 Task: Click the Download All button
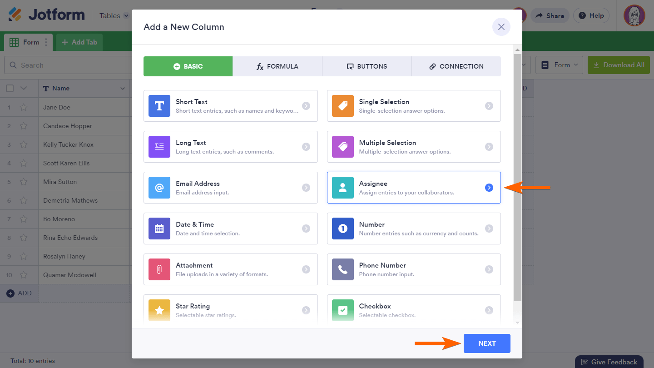(x=619, y=65)
